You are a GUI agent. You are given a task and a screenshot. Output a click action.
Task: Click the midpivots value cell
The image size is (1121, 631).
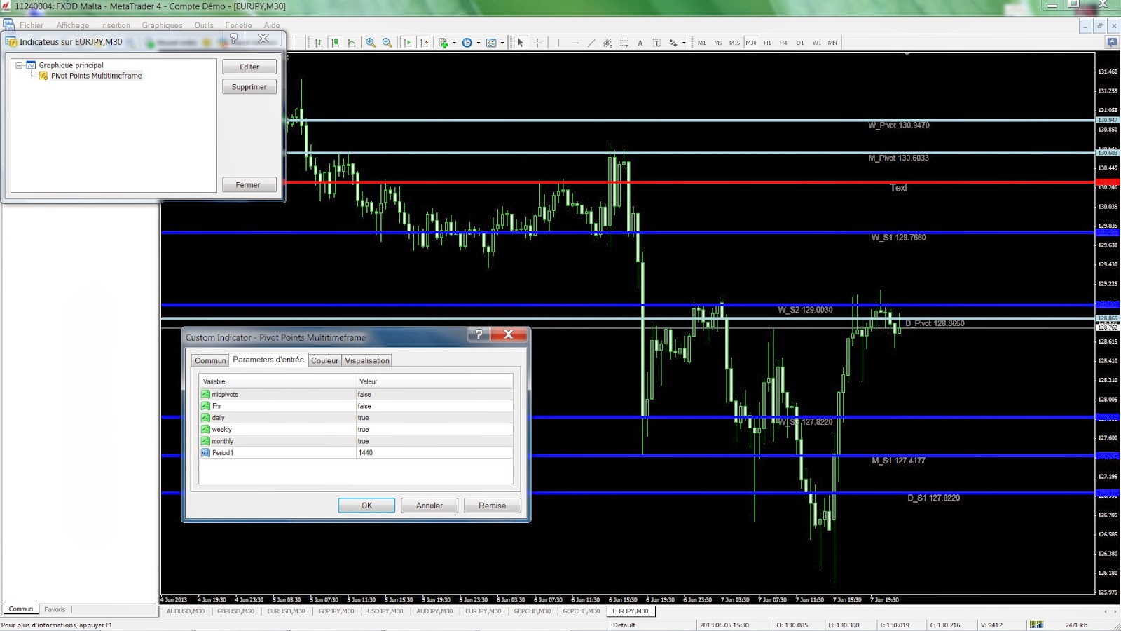[x=434, y=395]
